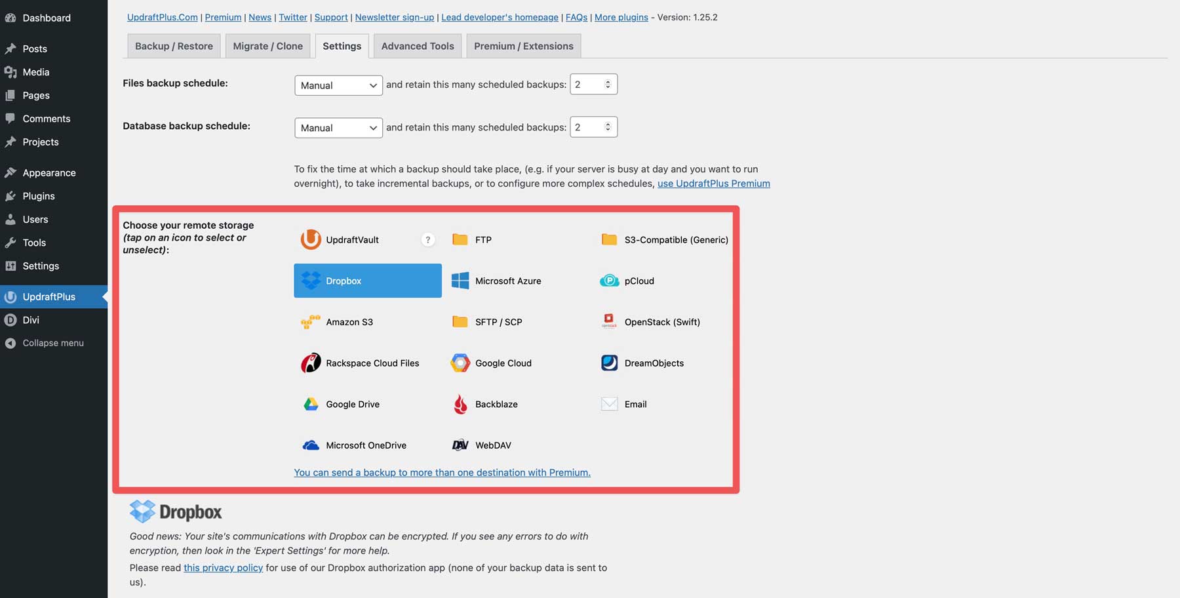Deselect the highlighted Dropbox storage
Viewport: 1180px width, 598px height.
coord(367,281)
